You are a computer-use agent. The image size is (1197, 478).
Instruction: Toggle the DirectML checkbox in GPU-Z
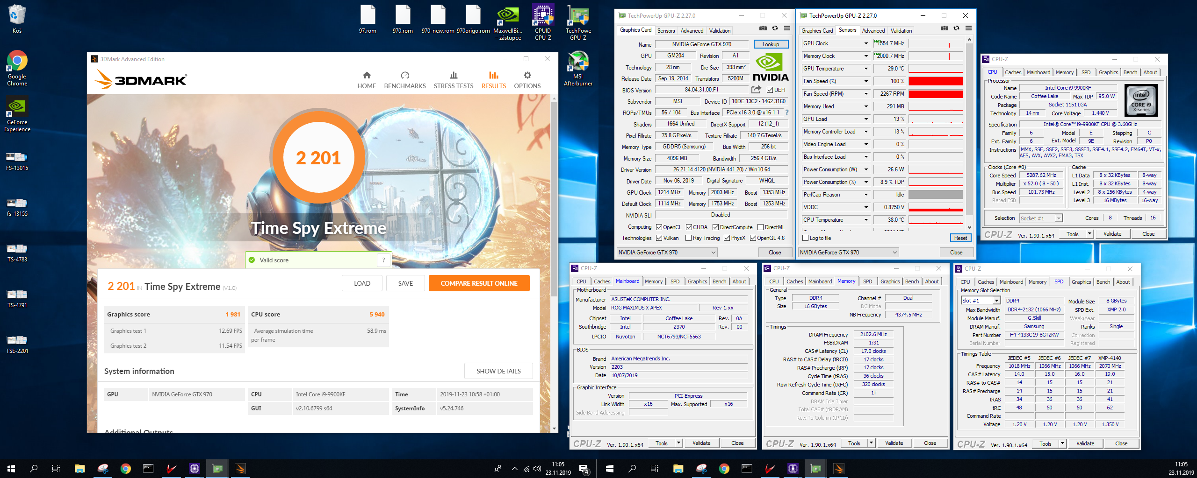(x=760, y=227)
